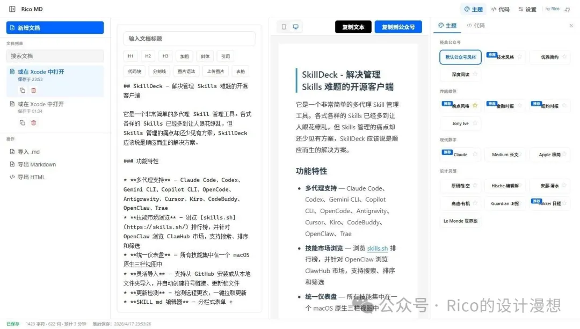The image size is (580, 329).
Task: Select the Nikkei 日経 theme
Action: coord(550,203)
